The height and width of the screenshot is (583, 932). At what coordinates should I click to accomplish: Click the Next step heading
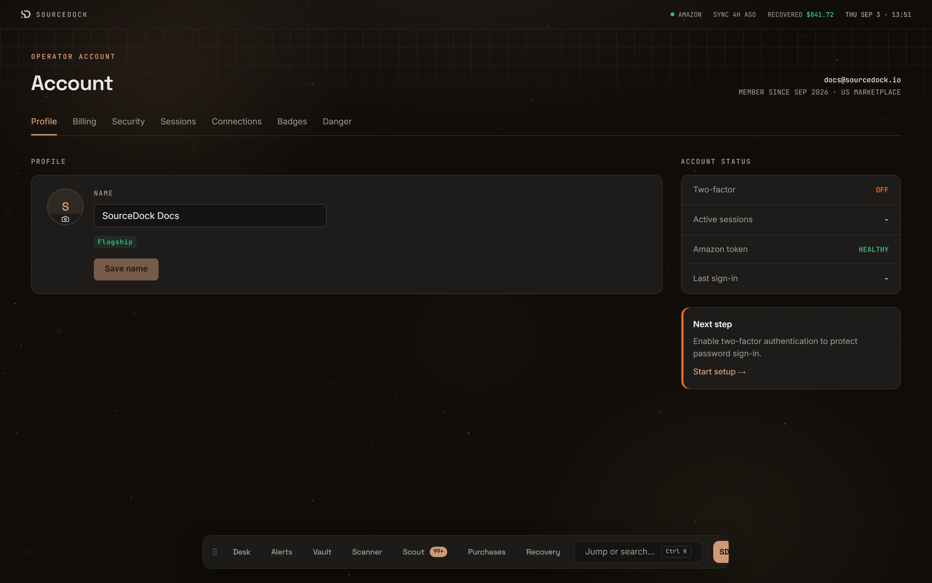point(713,324)
